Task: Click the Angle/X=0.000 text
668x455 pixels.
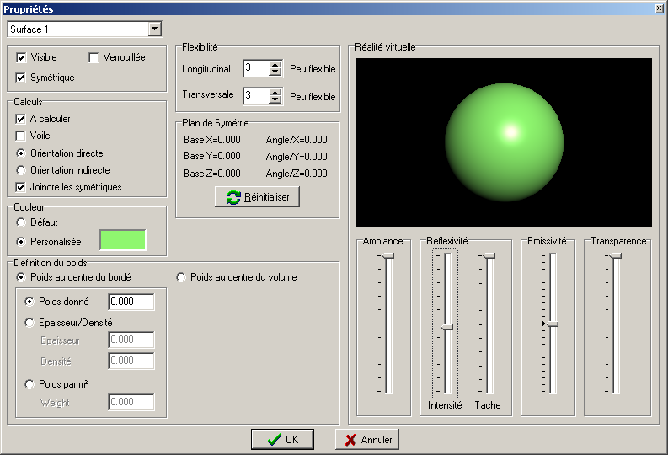Action: coord(297,140)
